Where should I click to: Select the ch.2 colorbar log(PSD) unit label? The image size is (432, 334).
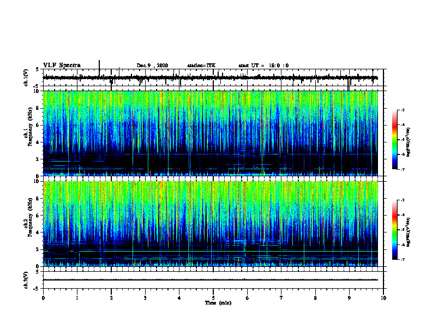tap(409, 232)
